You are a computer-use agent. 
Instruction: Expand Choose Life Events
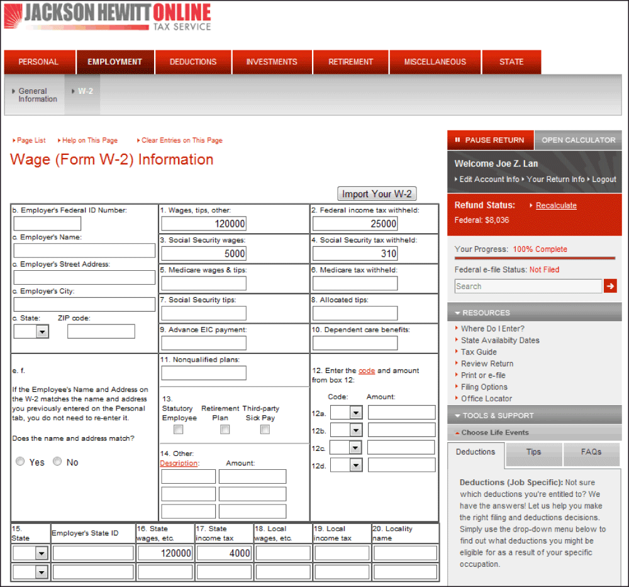pyautogui.click(x=534, y=433)
